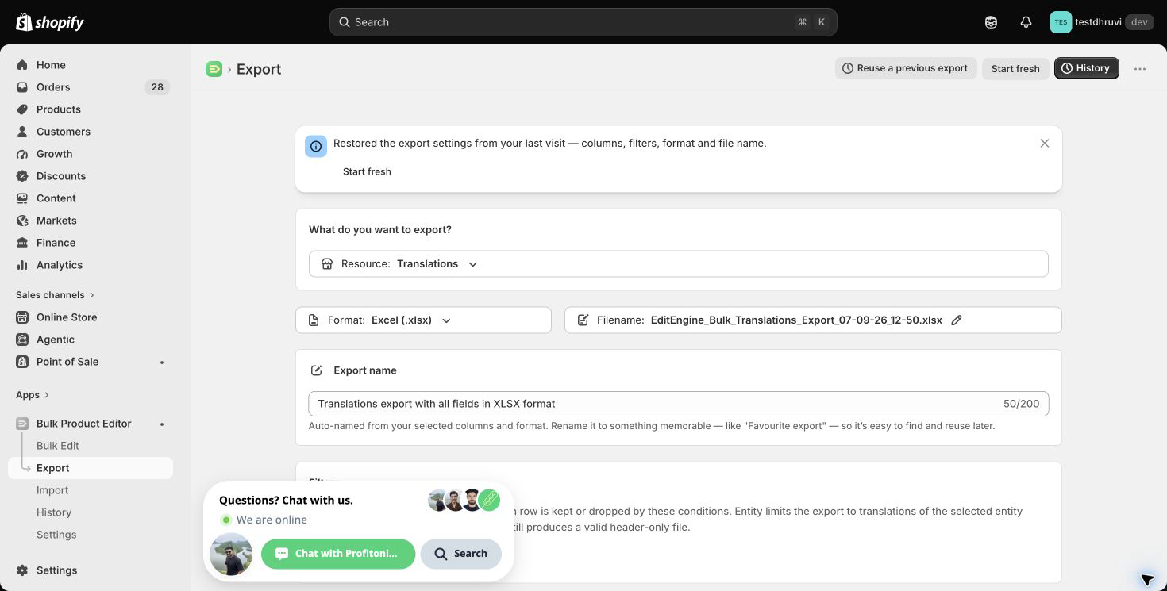
Task: Open the Sidekick assistant icon in top bar
Action: 991,22
